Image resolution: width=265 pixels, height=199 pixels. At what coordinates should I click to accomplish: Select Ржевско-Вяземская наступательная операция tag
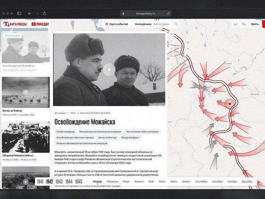(82, 143)
